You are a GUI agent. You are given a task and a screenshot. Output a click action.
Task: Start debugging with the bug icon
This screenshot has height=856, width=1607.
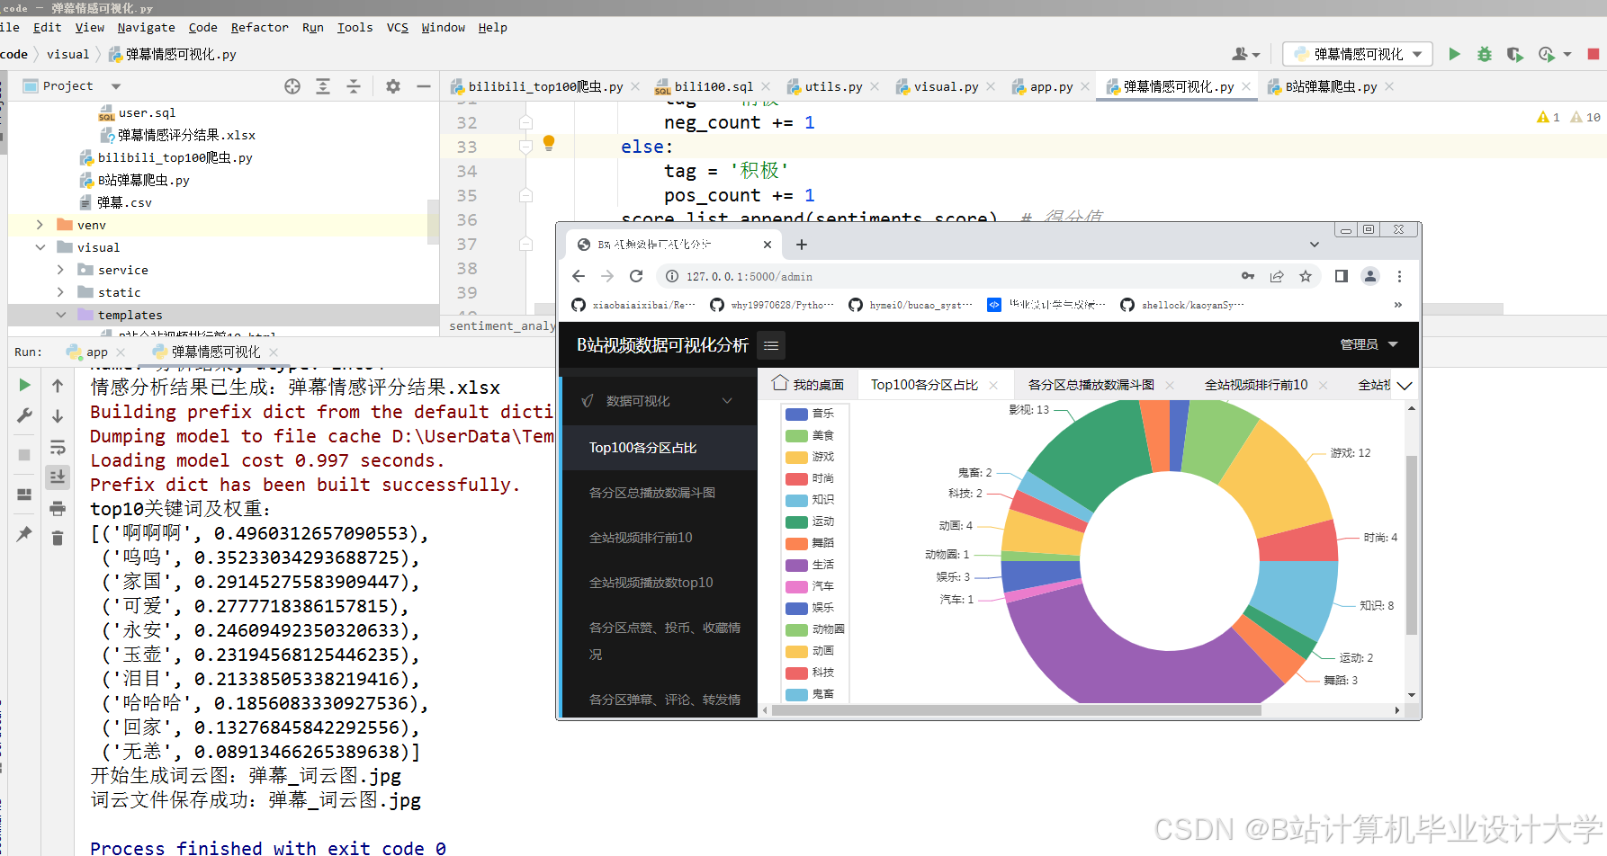point(1485,54)
